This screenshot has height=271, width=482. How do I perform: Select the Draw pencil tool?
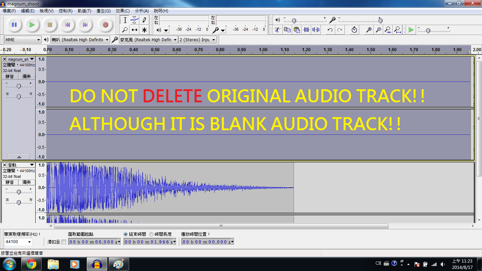pos(144,20)
